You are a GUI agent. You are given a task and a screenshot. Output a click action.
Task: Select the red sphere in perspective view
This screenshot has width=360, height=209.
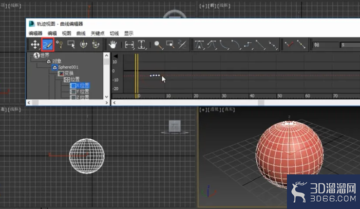tap(289, 154)
